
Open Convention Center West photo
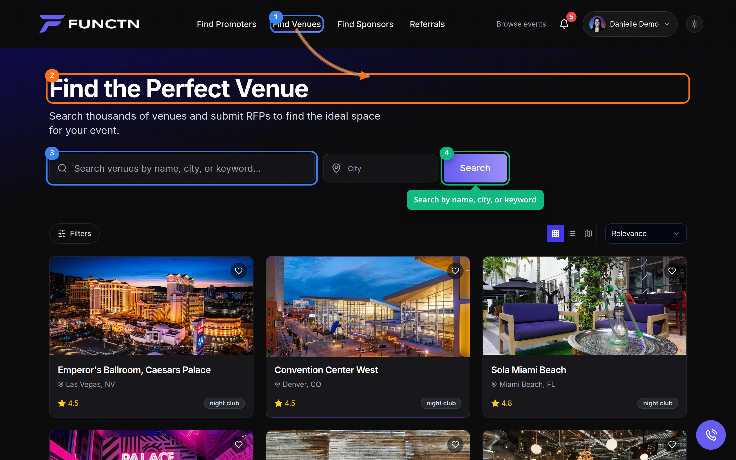[368, 307]
